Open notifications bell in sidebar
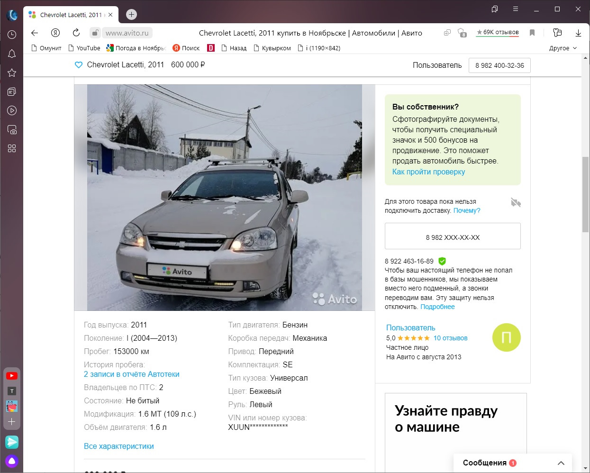Viewport: 590px width, 473px height. pos(12,54)
